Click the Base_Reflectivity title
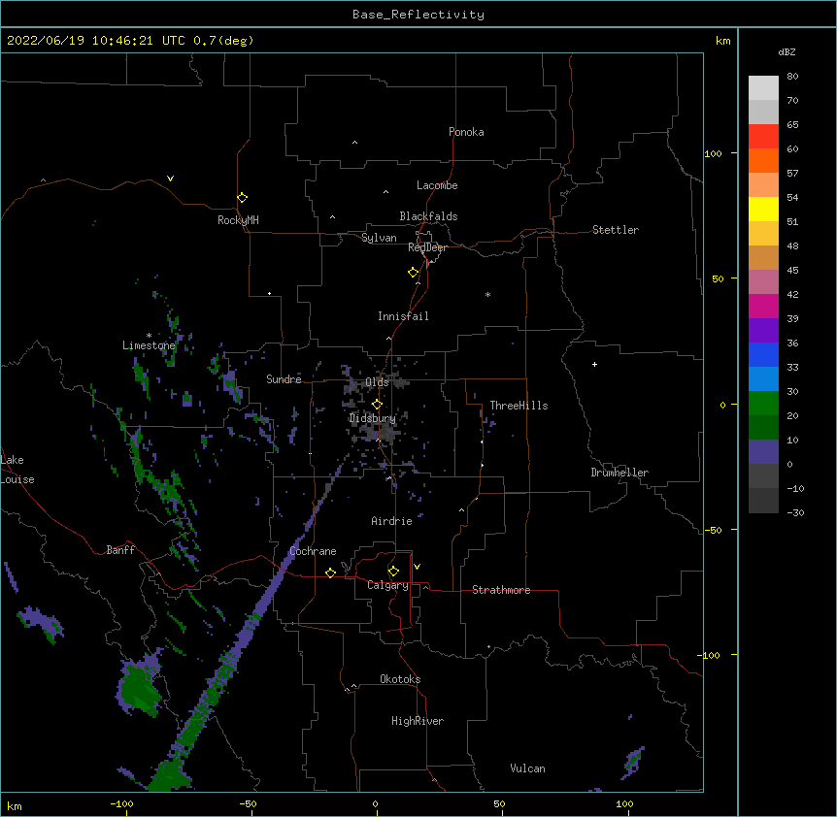 pos(418,15)
